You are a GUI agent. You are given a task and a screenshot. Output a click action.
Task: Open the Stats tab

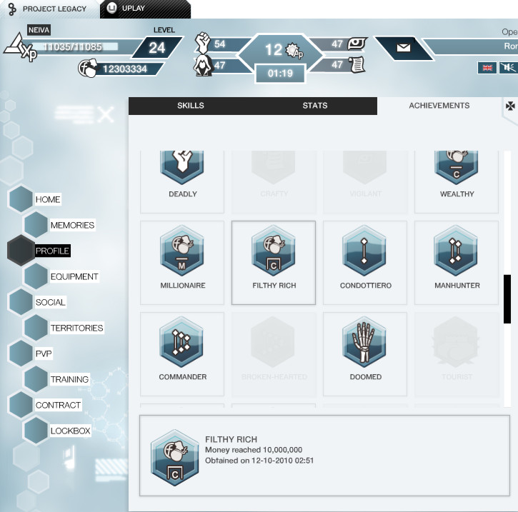(x=315, y=106)
